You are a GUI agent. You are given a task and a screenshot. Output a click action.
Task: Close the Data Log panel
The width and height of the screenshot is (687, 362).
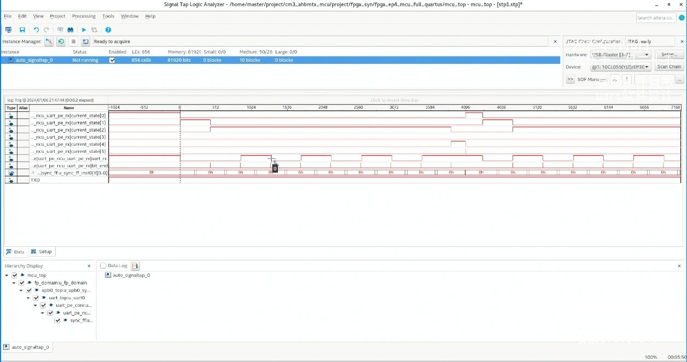[680, 266]
